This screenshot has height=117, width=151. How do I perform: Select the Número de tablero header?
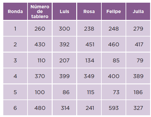40,11
